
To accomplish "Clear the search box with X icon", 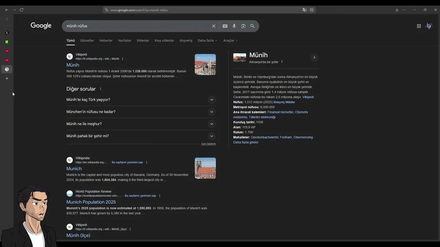I will 214,26.
